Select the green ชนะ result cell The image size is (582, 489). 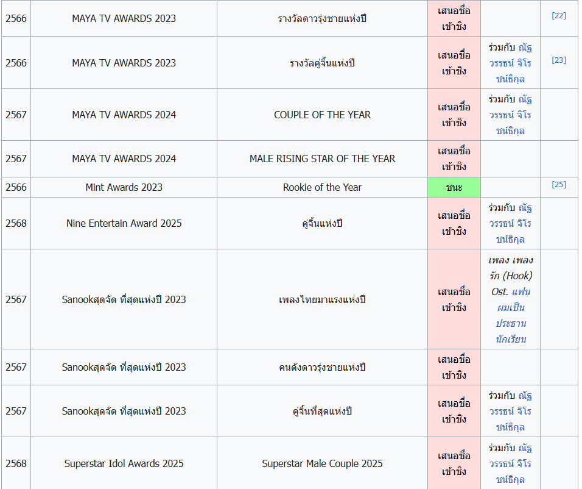pos(454,187)
